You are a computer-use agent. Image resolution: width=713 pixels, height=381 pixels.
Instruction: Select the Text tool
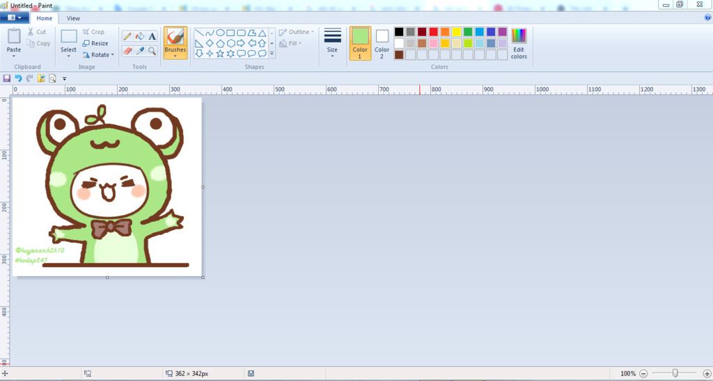click(152, 36)
